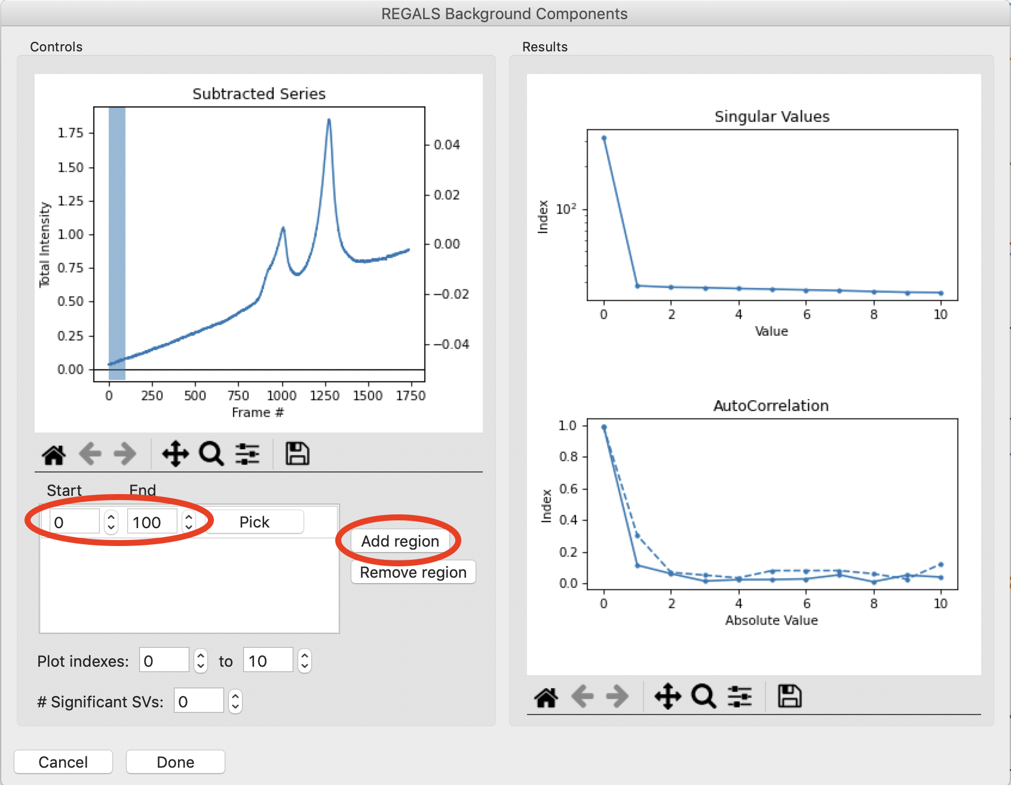Reset the Subtracted Series plot with the Home icon
This screenshot has width=1011, height=785.
tap(54, 454)
